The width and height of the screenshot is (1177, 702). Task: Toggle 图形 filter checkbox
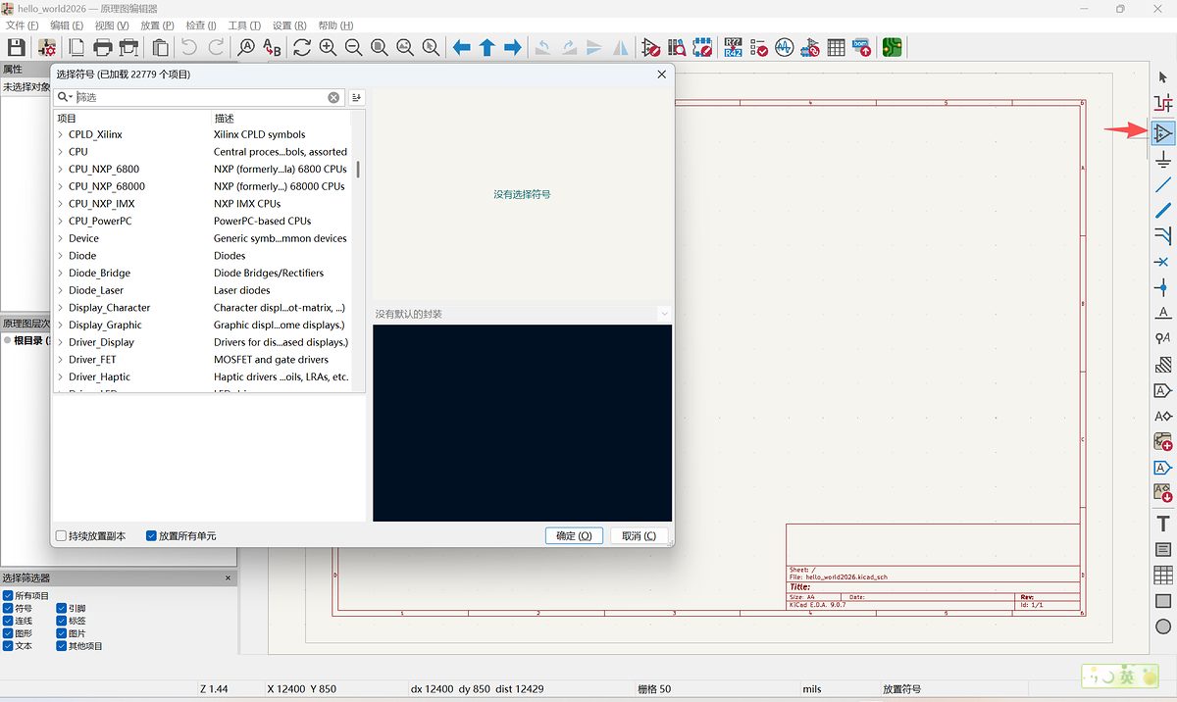point(8,633)
